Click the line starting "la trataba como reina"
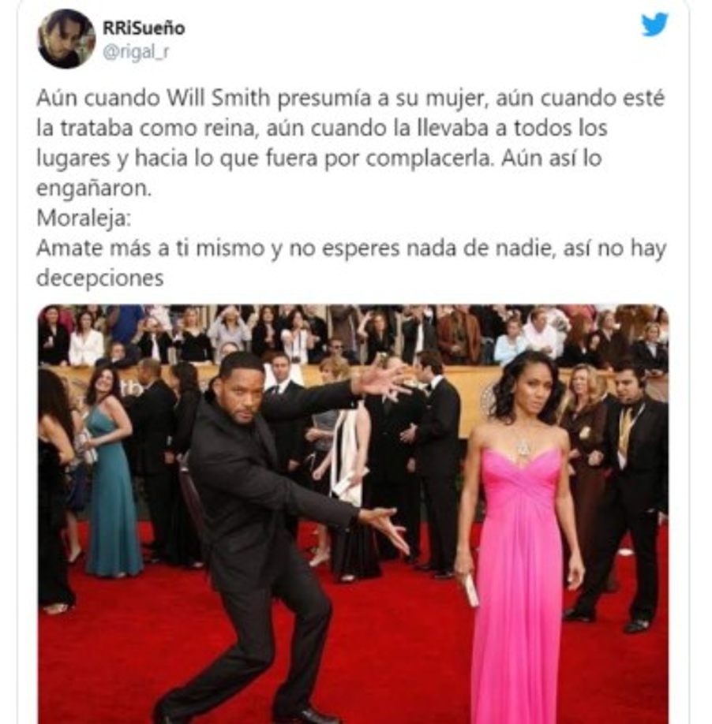Image resolution: width=712 pixels, height=724 pixels. coord(321,129)
